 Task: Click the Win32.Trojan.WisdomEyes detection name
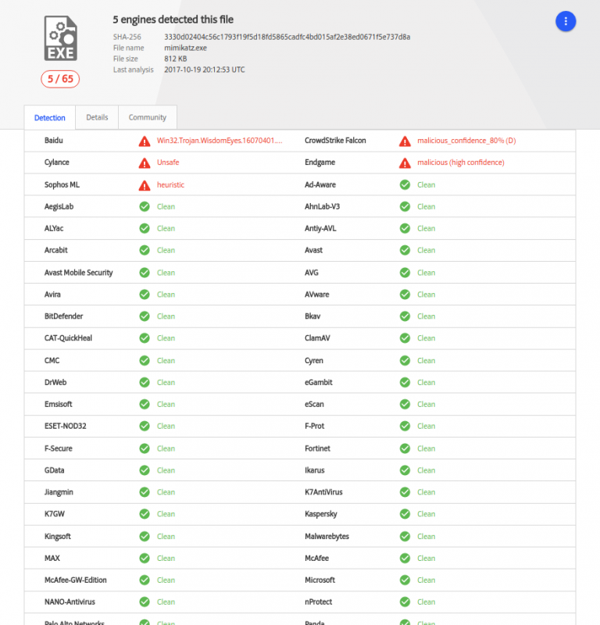(x=220, y=141)
